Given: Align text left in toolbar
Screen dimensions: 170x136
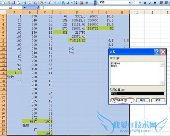Looking at the screenshot, I should coord(161,3).
